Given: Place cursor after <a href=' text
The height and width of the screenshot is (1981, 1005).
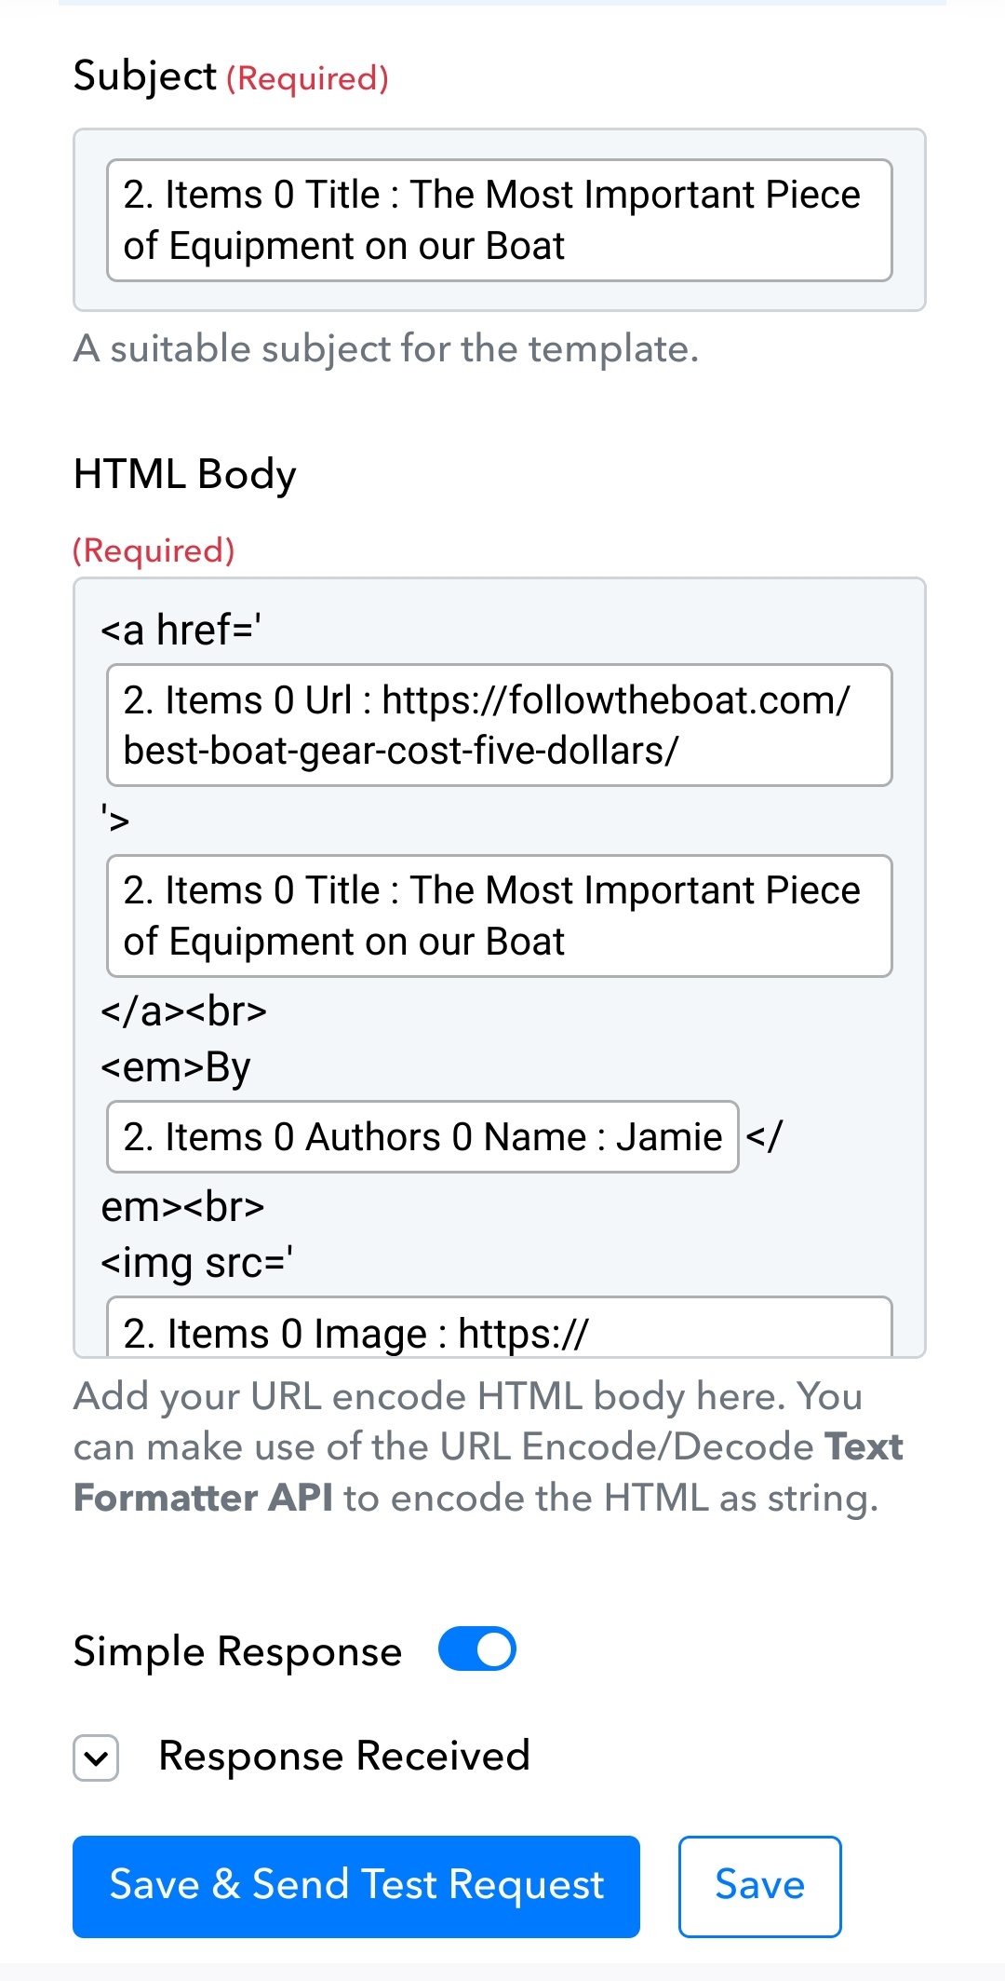Looking at the screenshot, I should (263, 631).
